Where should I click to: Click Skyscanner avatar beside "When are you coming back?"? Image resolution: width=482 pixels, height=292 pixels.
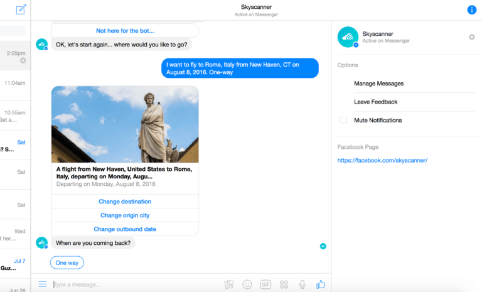point(42,243)
